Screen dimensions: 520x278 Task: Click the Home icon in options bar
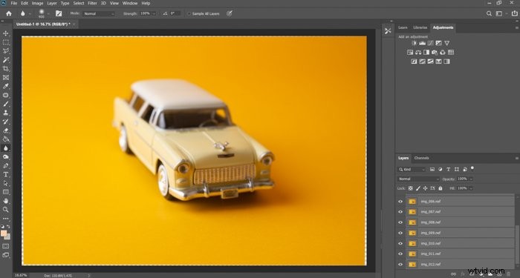pyautogui.click(x=9, y=13)
